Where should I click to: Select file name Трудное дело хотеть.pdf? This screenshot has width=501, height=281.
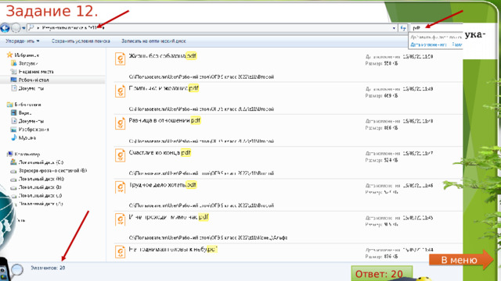click(x=162, y=184)
